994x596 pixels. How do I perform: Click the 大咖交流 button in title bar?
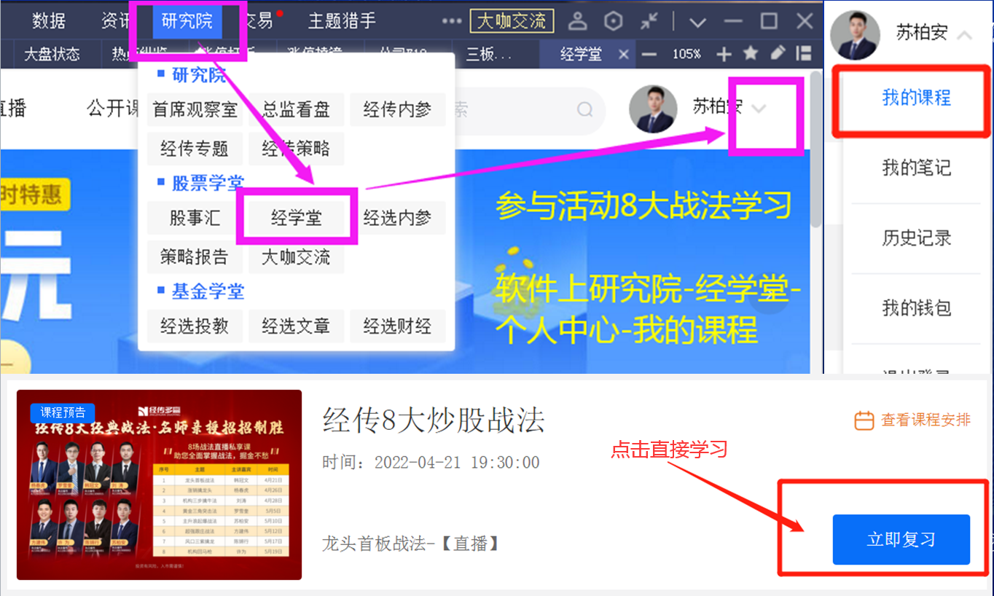click(x=512, y=21)
